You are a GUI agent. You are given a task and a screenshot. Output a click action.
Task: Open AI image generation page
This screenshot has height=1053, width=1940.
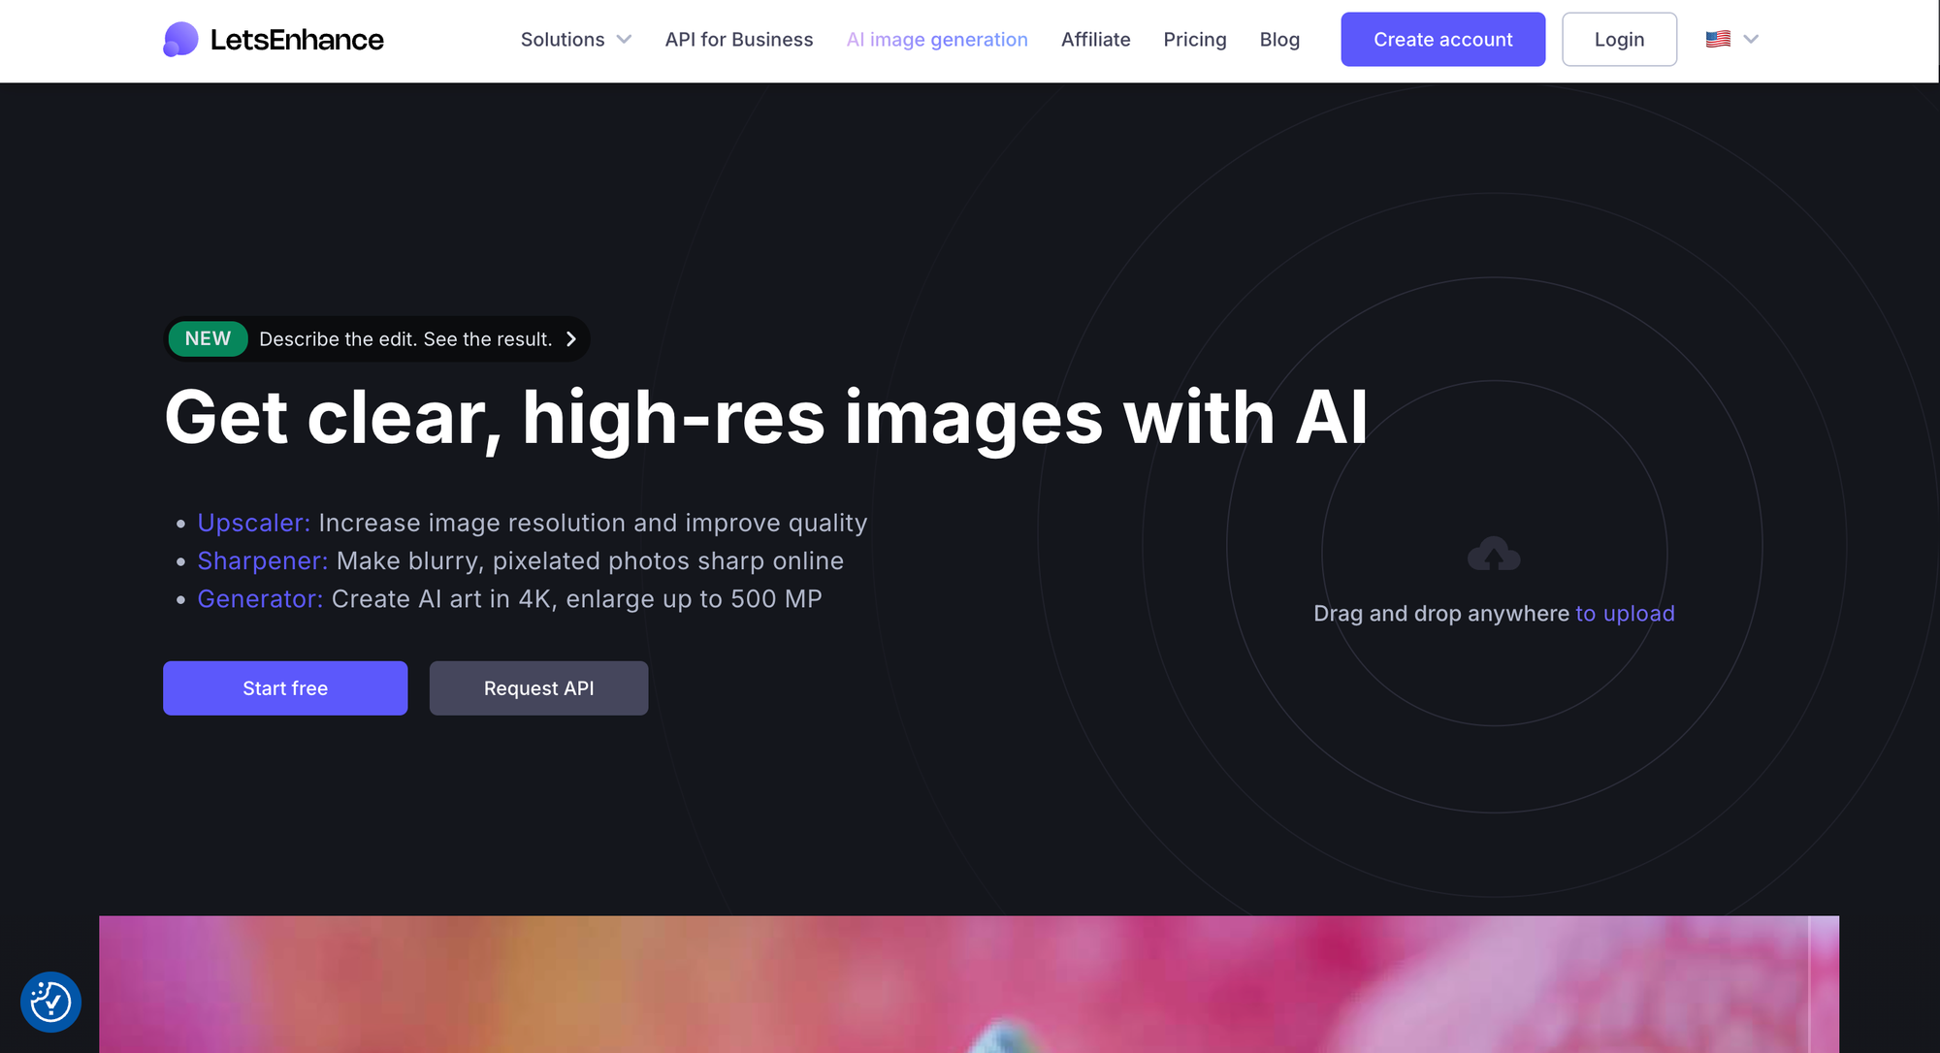(x=937, y=40)
